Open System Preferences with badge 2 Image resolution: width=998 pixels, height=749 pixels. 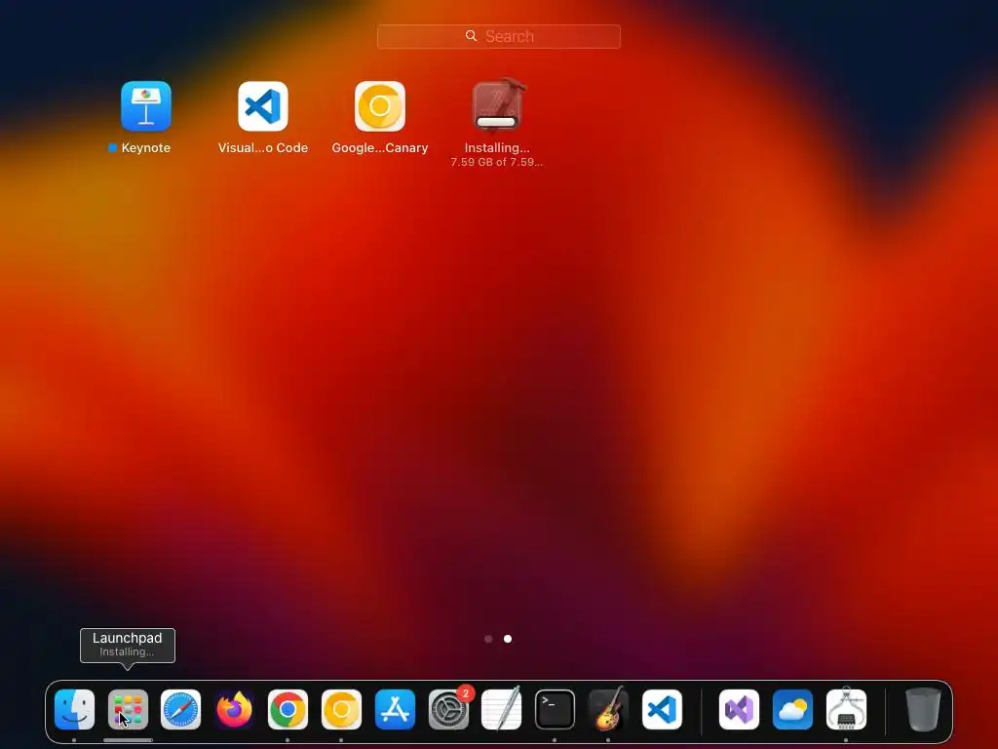tap(448, 709)
